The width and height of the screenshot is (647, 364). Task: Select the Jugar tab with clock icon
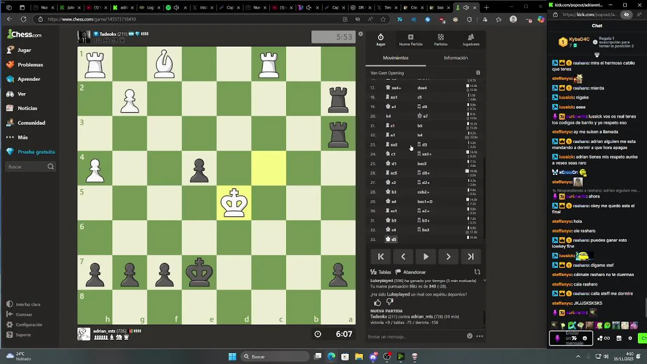(381, 40)
